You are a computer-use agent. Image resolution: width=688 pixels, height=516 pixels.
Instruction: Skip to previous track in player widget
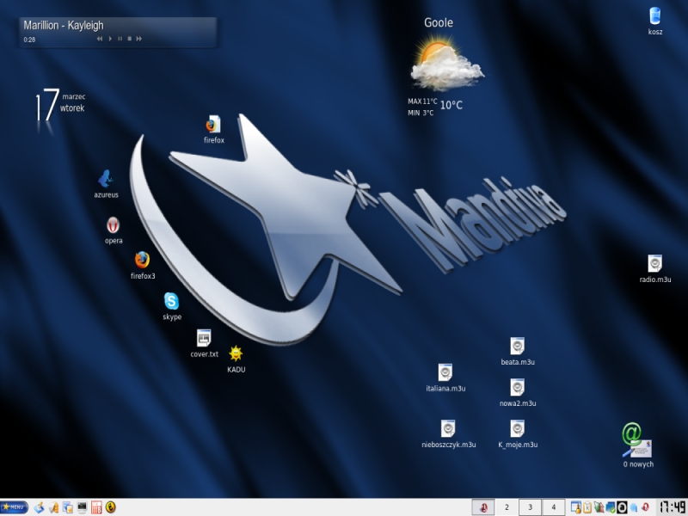100,39
